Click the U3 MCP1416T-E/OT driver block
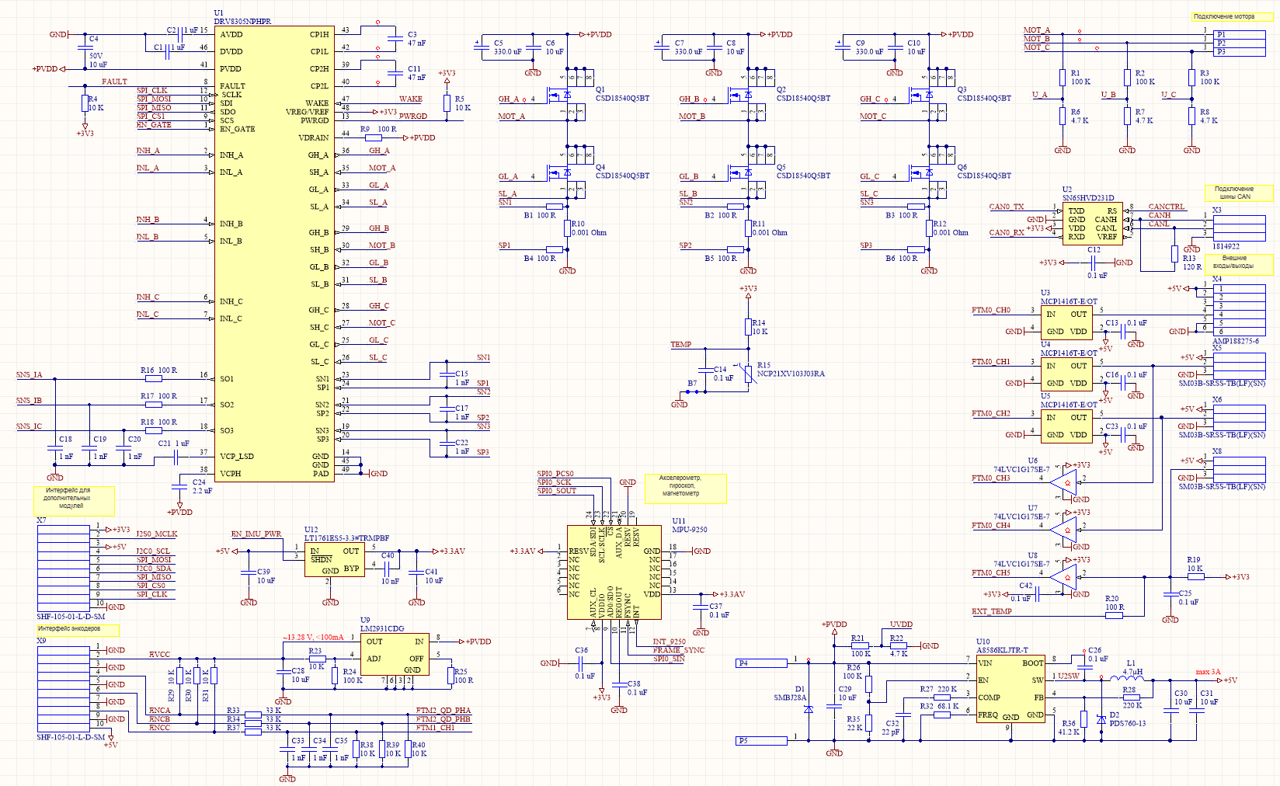The width and height of the screenshot is (1280, 786). click(x=1066, y=322)
